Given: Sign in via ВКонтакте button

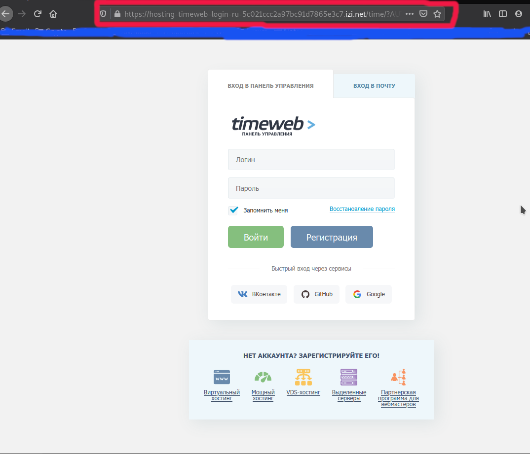Looking at the screenshot, I should 259,294.
